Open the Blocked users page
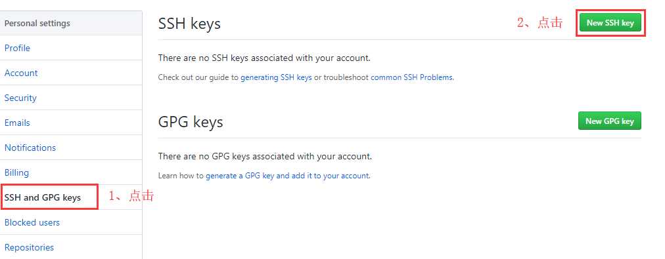The width and height of the screenshot is (665, 259). pos(32,222)
